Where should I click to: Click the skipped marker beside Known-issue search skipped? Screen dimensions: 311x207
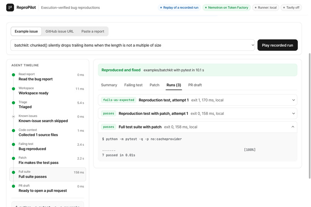tap(14, 117)
